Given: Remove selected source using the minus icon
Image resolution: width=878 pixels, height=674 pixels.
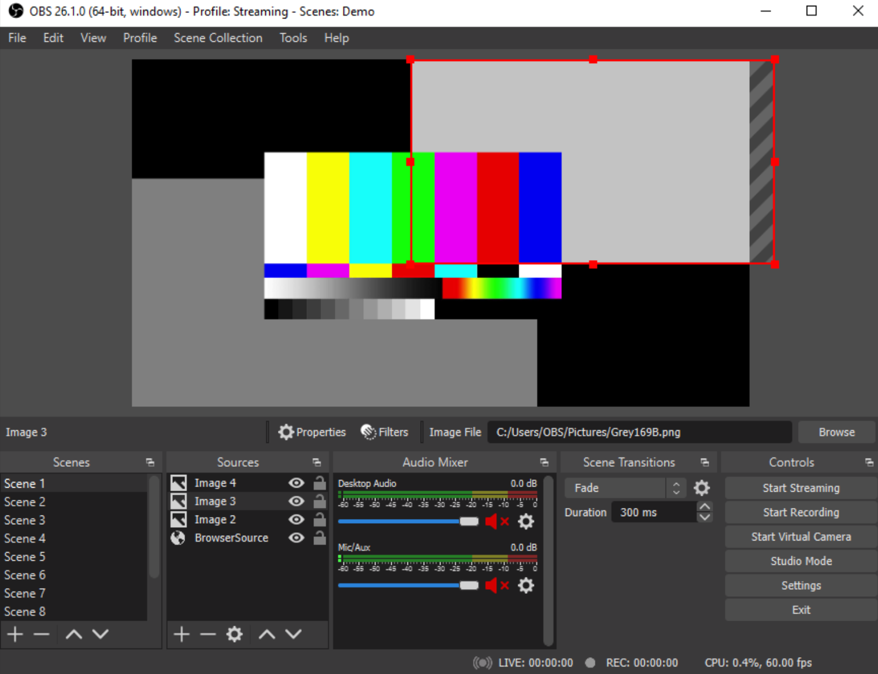Looking at the screenshot, I should (207, 634).
